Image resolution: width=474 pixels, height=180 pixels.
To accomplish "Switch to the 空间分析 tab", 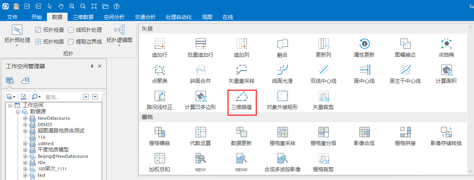I will pyautogui.click(x=114, y=17).
